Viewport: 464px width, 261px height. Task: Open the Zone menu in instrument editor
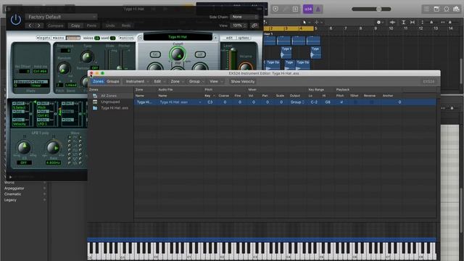coord(177,81)
